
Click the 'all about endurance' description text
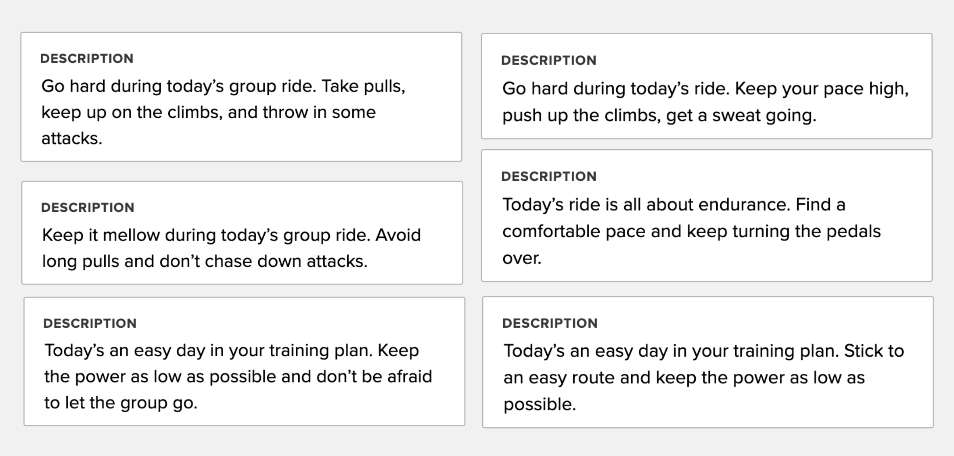[691, 231]
